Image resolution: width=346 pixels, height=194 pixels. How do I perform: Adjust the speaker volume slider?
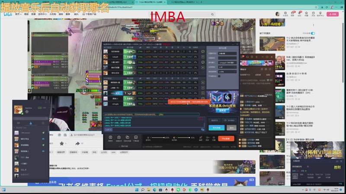point(183,138)
